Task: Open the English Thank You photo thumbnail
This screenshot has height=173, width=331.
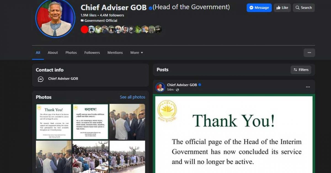Action: click(54, 121)
